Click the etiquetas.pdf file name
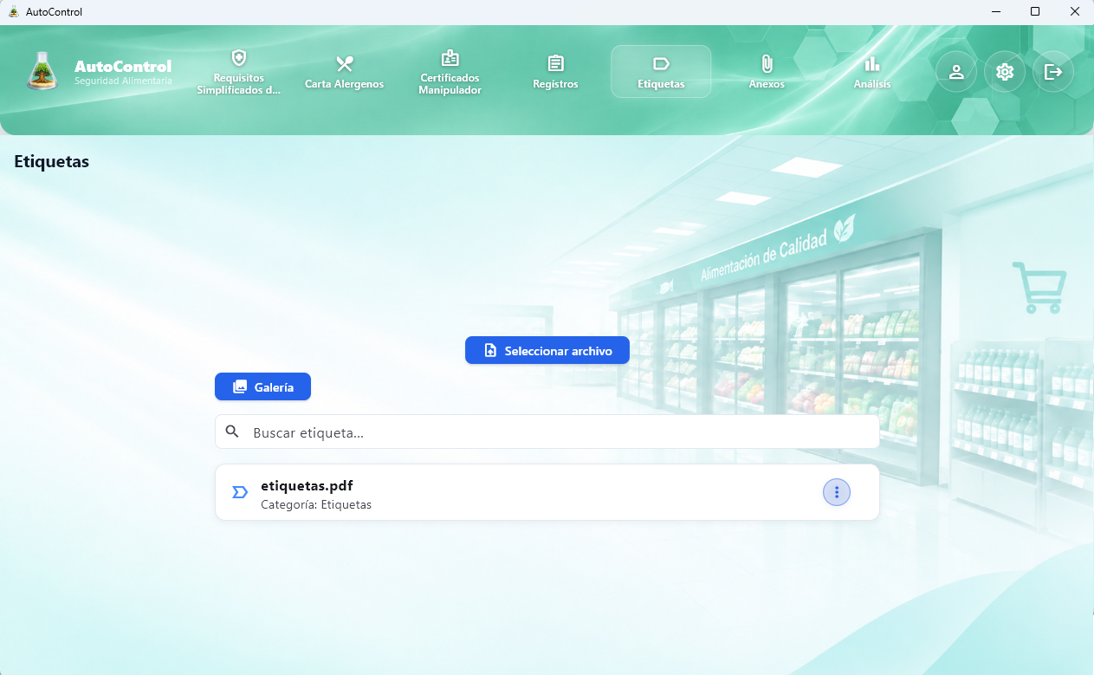Image resolution: width=1094 pixels, height=675 pixels. click(x=307, y=485)
